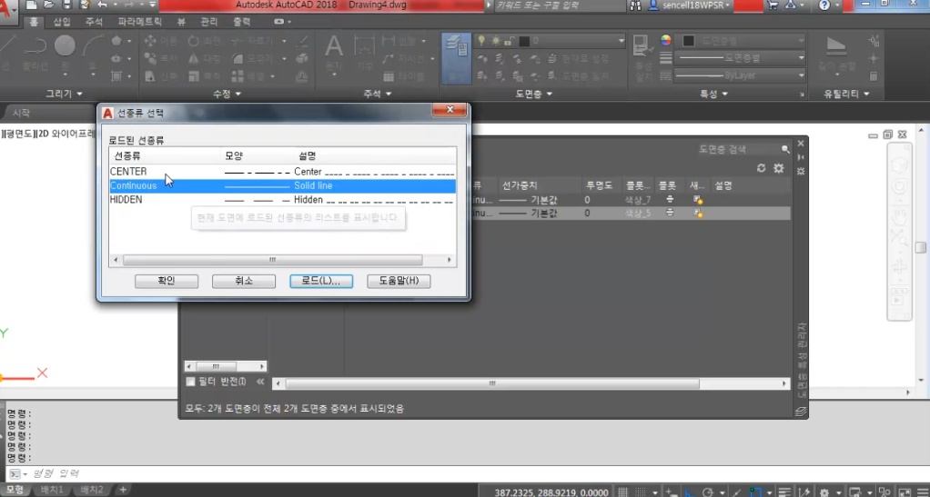
Task: Switch to the 관리 ribbon tab
Action: [x=208, y=22]
